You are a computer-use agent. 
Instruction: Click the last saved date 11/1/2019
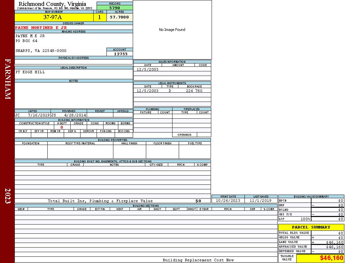pyautogui.click(x=261, y=201)
